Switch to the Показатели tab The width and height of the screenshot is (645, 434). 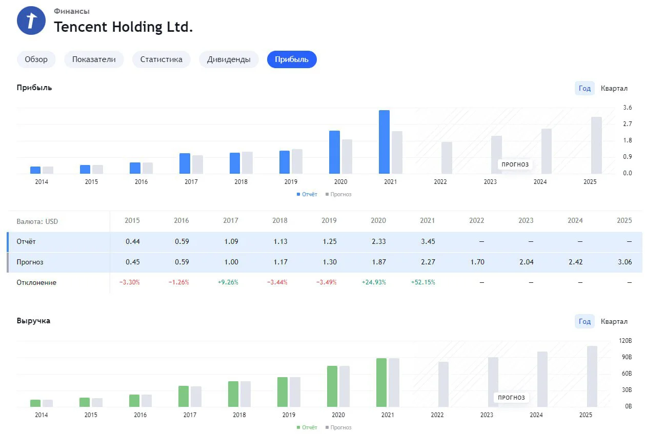(x=94, y=59)
